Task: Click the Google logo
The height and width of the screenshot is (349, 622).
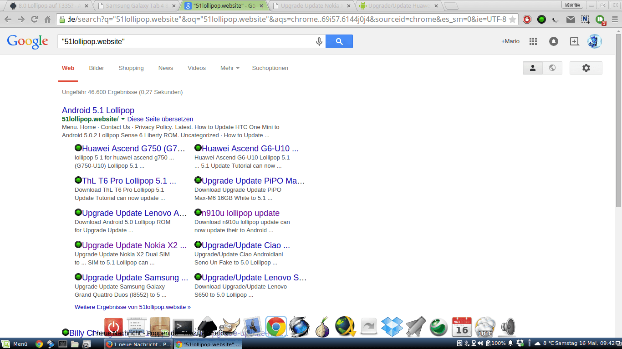Action: [27, 41]
